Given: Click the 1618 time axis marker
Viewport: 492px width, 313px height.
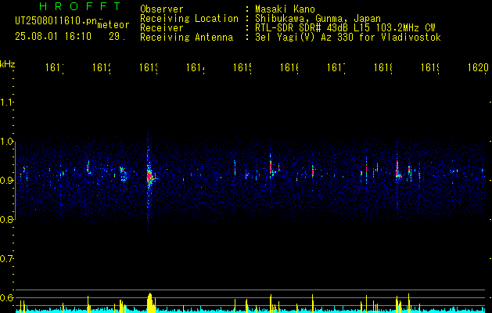Looking at the screenshot, I should point(383,68).
